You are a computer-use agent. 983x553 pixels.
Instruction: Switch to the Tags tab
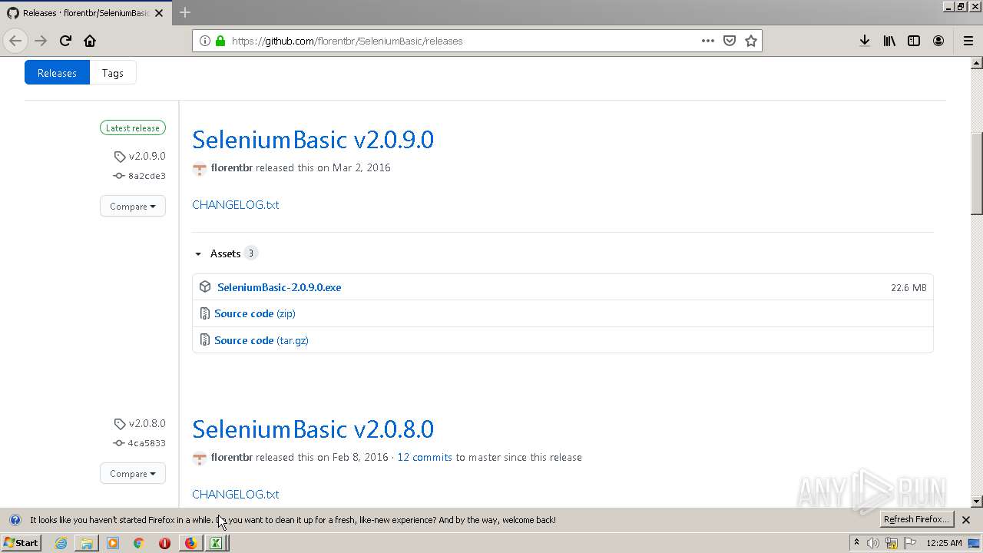(x=113, y=73)
